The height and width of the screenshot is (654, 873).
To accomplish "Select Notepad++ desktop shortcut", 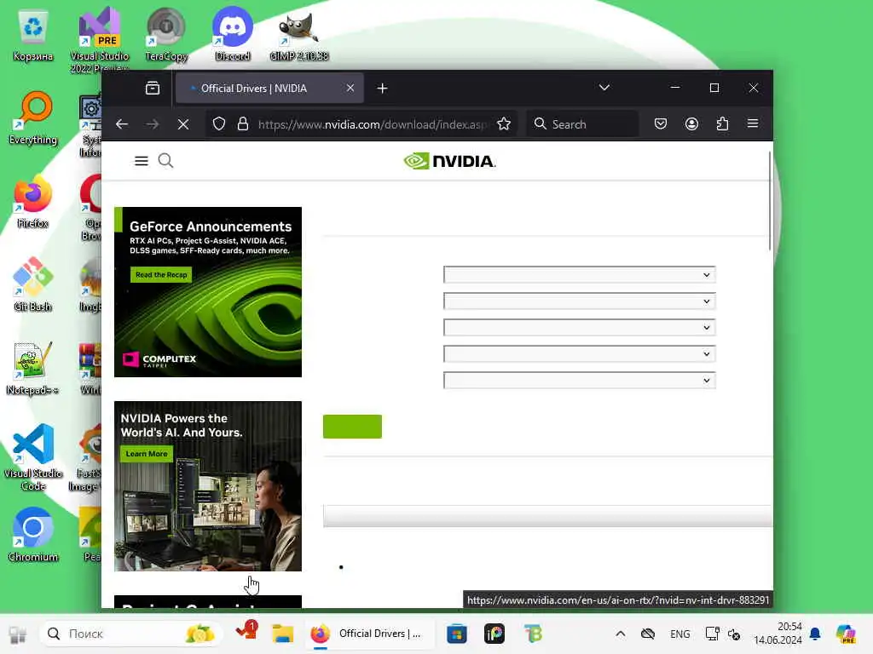I will pos(33,370).
